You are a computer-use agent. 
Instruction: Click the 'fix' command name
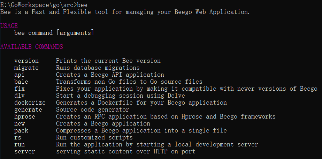click(20, 89)
